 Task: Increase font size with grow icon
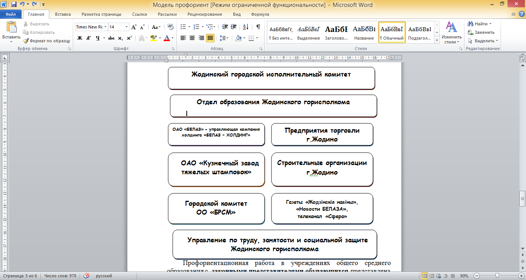point(134,27)
